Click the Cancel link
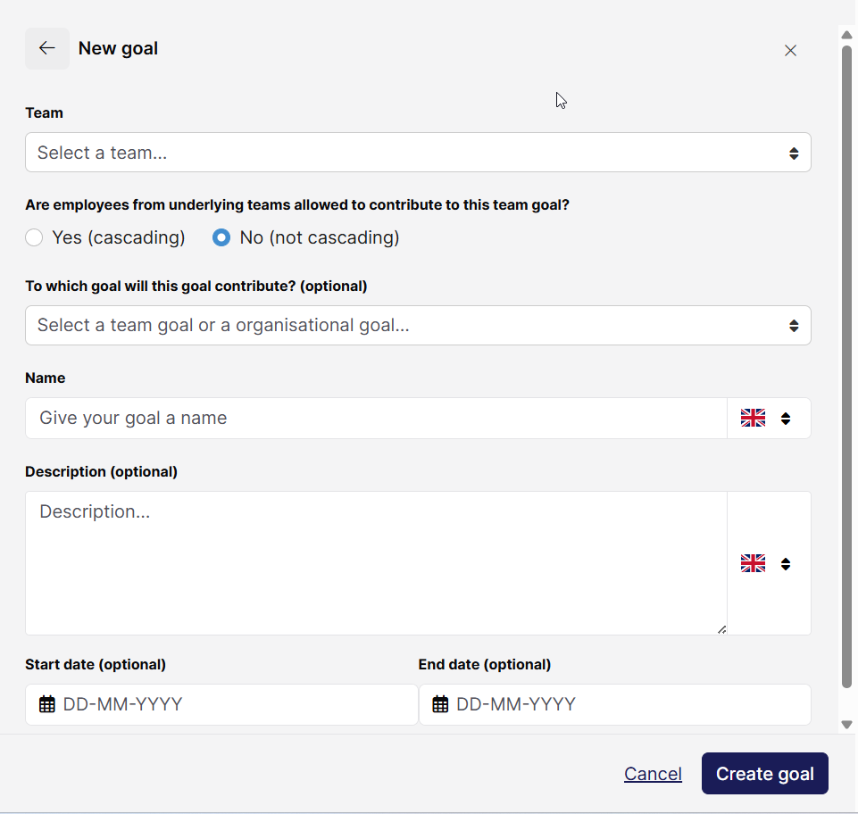Image resolution: width=858 pixels, height=814 pixels. click(x=653, y=774)
